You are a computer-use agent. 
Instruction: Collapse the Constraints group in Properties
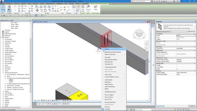click(x=195, y=34)
